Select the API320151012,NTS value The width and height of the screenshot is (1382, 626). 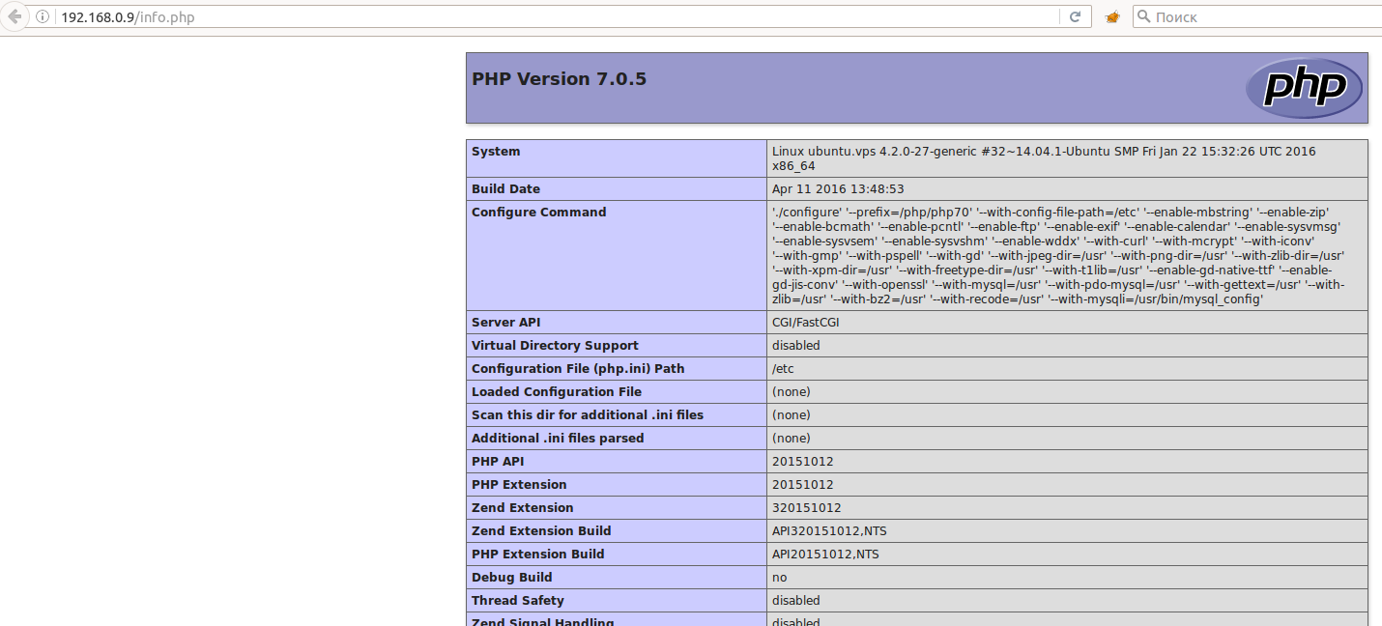[x=829, y=531]
